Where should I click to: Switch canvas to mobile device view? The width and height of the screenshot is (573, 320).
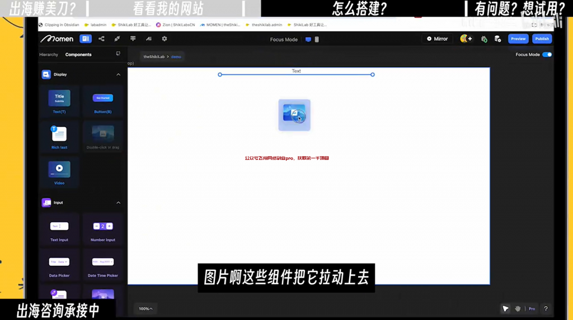coord(317,40)
